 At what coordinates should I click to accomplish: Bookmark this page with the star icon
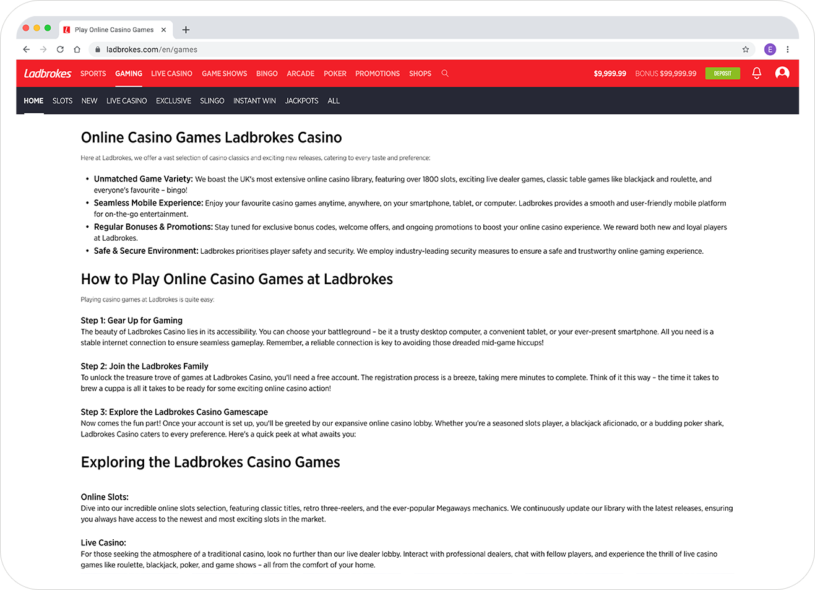(746, 50)
